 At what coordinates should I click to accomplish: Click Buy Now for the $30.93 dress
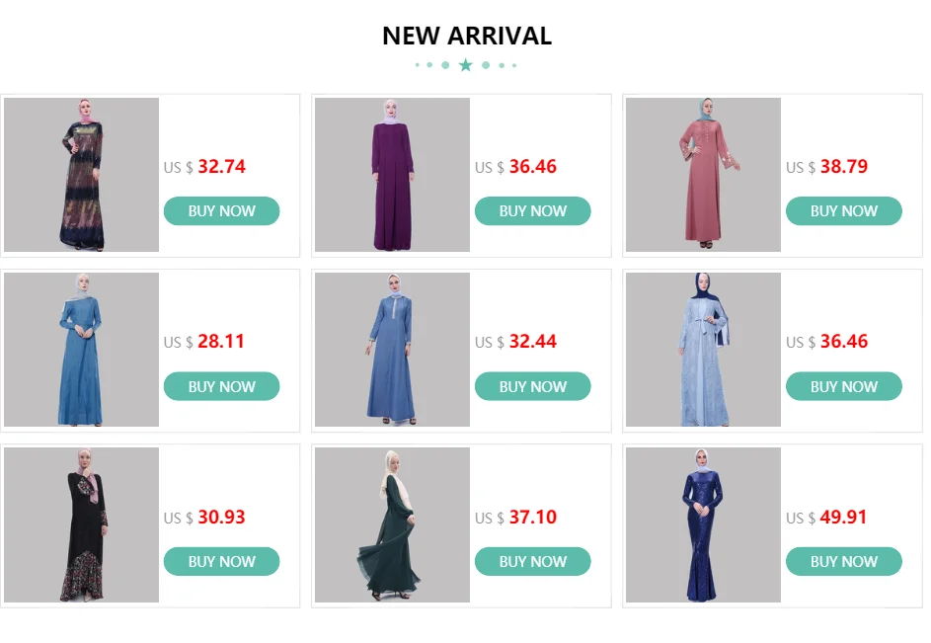[221, 562]
